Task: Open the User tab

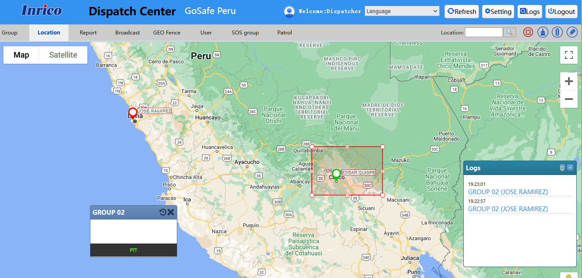Action: [x=206, y=33]
